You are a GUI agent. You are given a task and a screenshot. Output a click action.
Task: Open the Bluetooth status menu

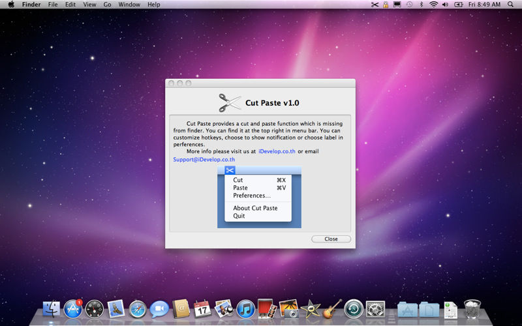pos(421,5)
